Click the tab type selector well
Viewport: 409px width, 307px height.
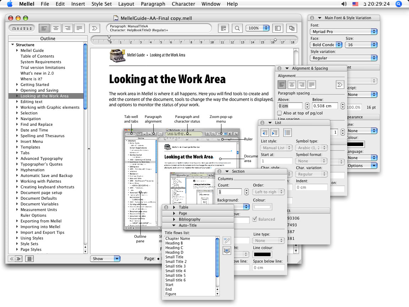pyautogui.click(x=22, y=28)
